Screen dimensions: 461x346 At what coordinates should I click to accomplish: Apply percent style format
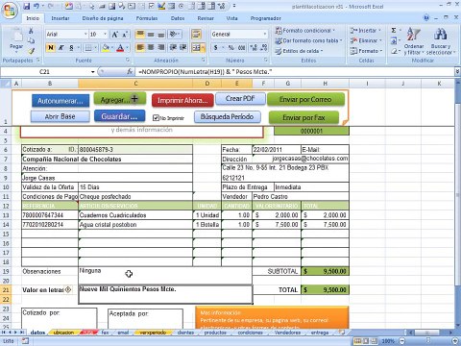(231, 48)
